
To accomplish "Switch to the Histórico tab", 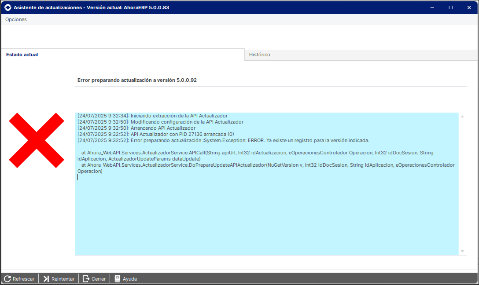I will pyautogui.click(x=361, y=55).
